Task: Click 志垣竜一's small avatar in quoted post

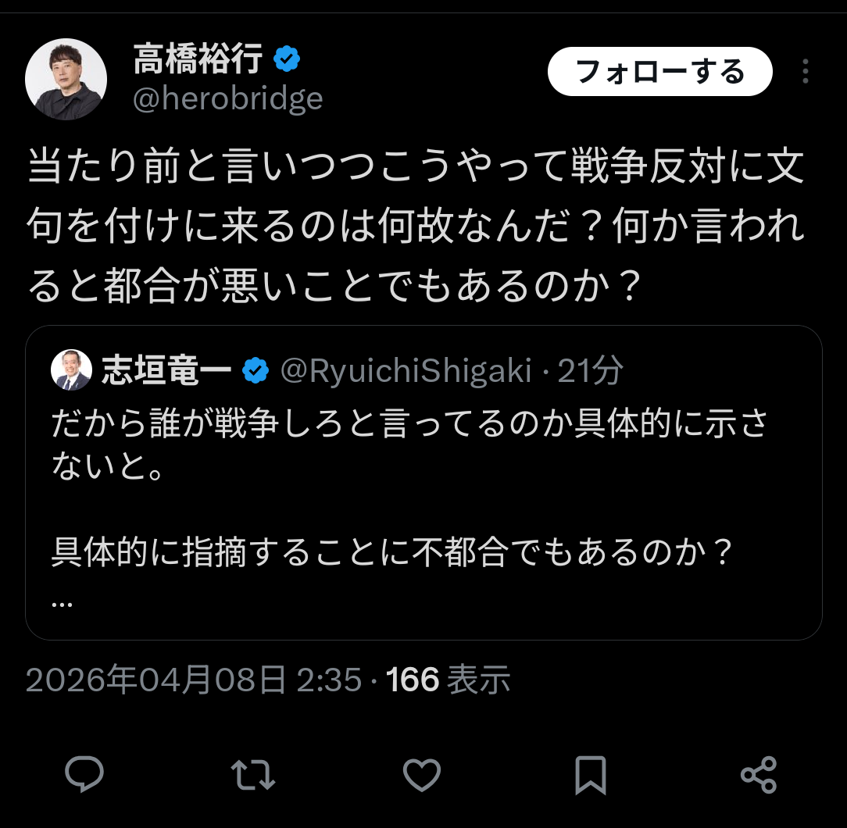Action: 71,370
